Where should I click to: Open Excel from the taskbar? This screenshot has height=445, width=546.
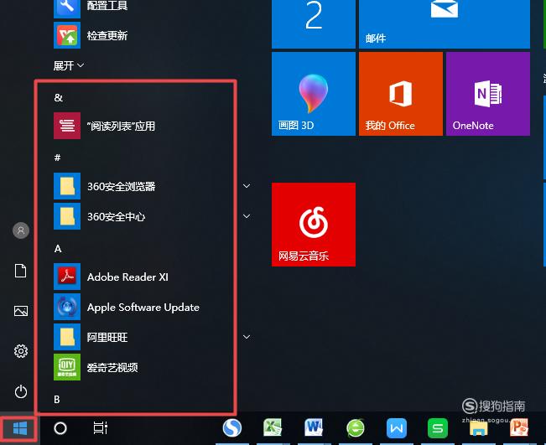pos(273,427)
